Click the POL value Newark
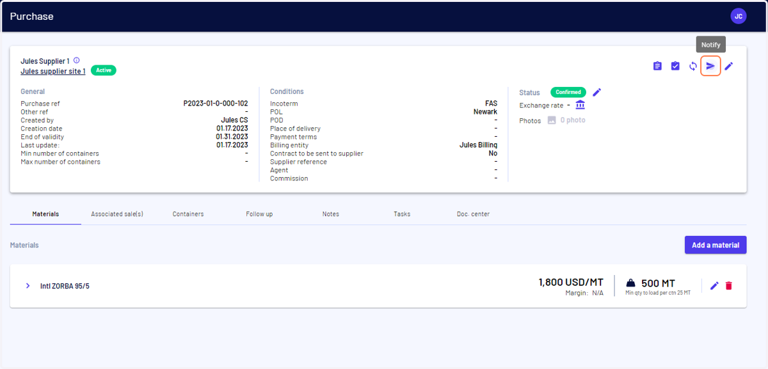The width and height of the screenshot is (768, 369). [486, 112]
